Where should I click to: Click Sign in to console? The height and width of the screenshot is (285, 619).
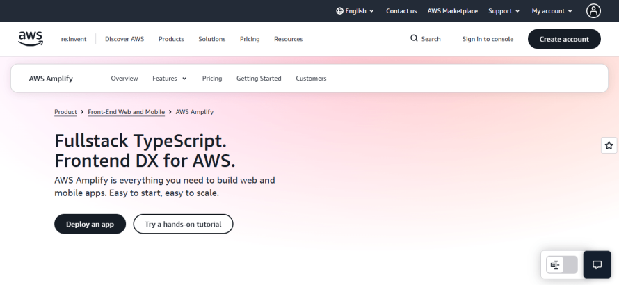click(488, 39)
